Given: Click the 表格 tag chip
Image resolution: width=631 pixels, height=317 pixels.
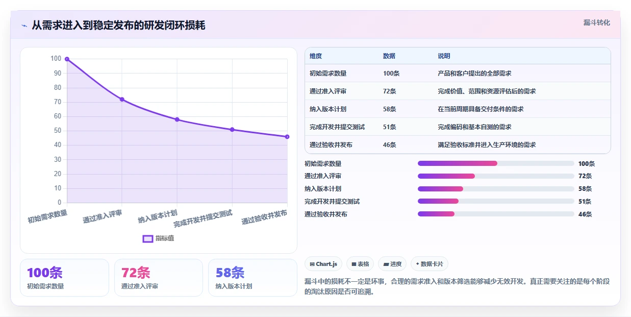Looking at the screenshot, I should click(360, 264).
